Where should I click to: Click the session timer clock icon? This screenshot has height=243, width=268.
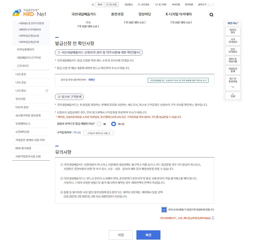point(93,5)
